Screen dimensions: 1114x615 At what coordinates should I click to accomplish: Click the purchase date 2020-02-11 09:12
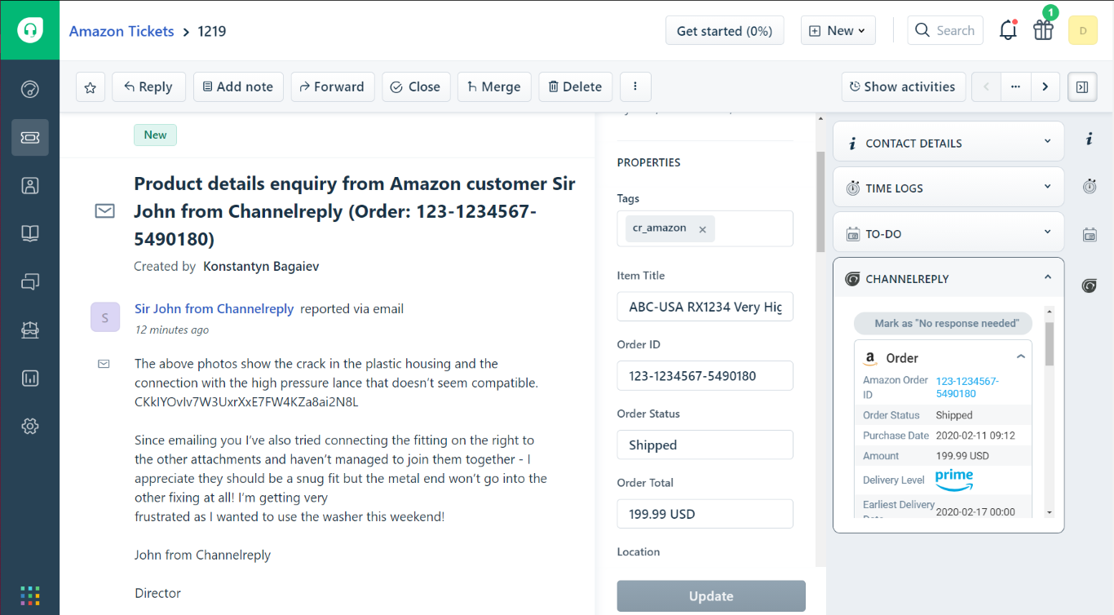click(x=975, y=436)
